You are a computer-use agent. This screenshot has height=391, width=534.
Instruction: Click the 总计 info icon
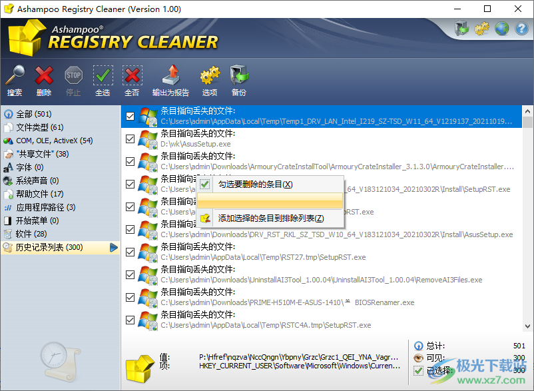point(419,346)
